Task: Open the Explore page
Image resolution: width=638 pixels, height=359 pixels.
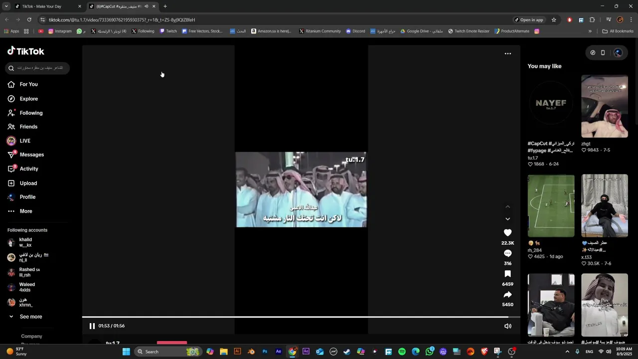Action: pos(23,99)
